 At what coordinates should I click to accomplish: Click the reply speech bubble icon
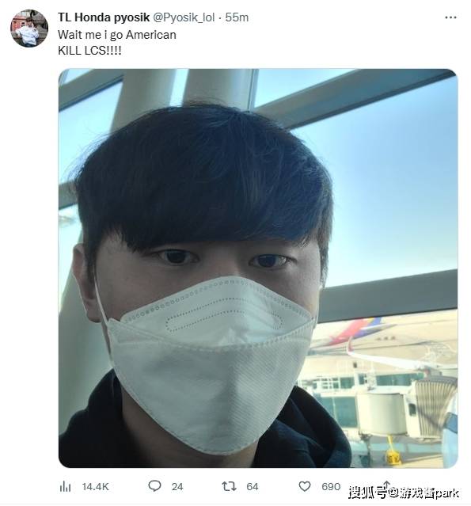(x=154, y=486)
